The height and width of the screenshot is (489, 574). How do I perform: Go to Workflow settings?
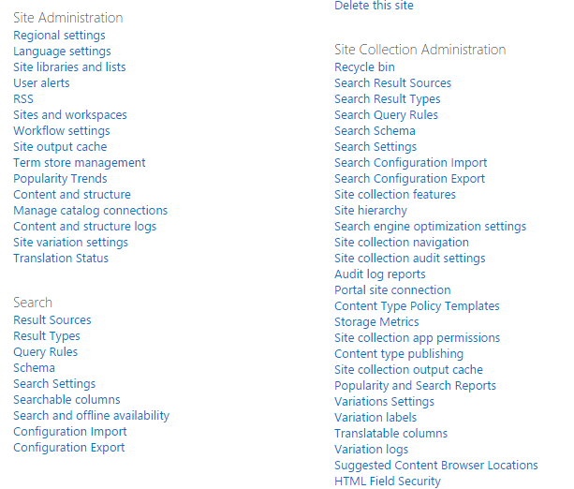61,131
